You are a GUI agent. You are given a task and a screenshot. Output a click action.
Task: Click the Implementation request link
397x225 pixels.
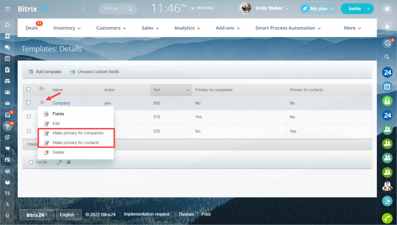pos(147,214)
